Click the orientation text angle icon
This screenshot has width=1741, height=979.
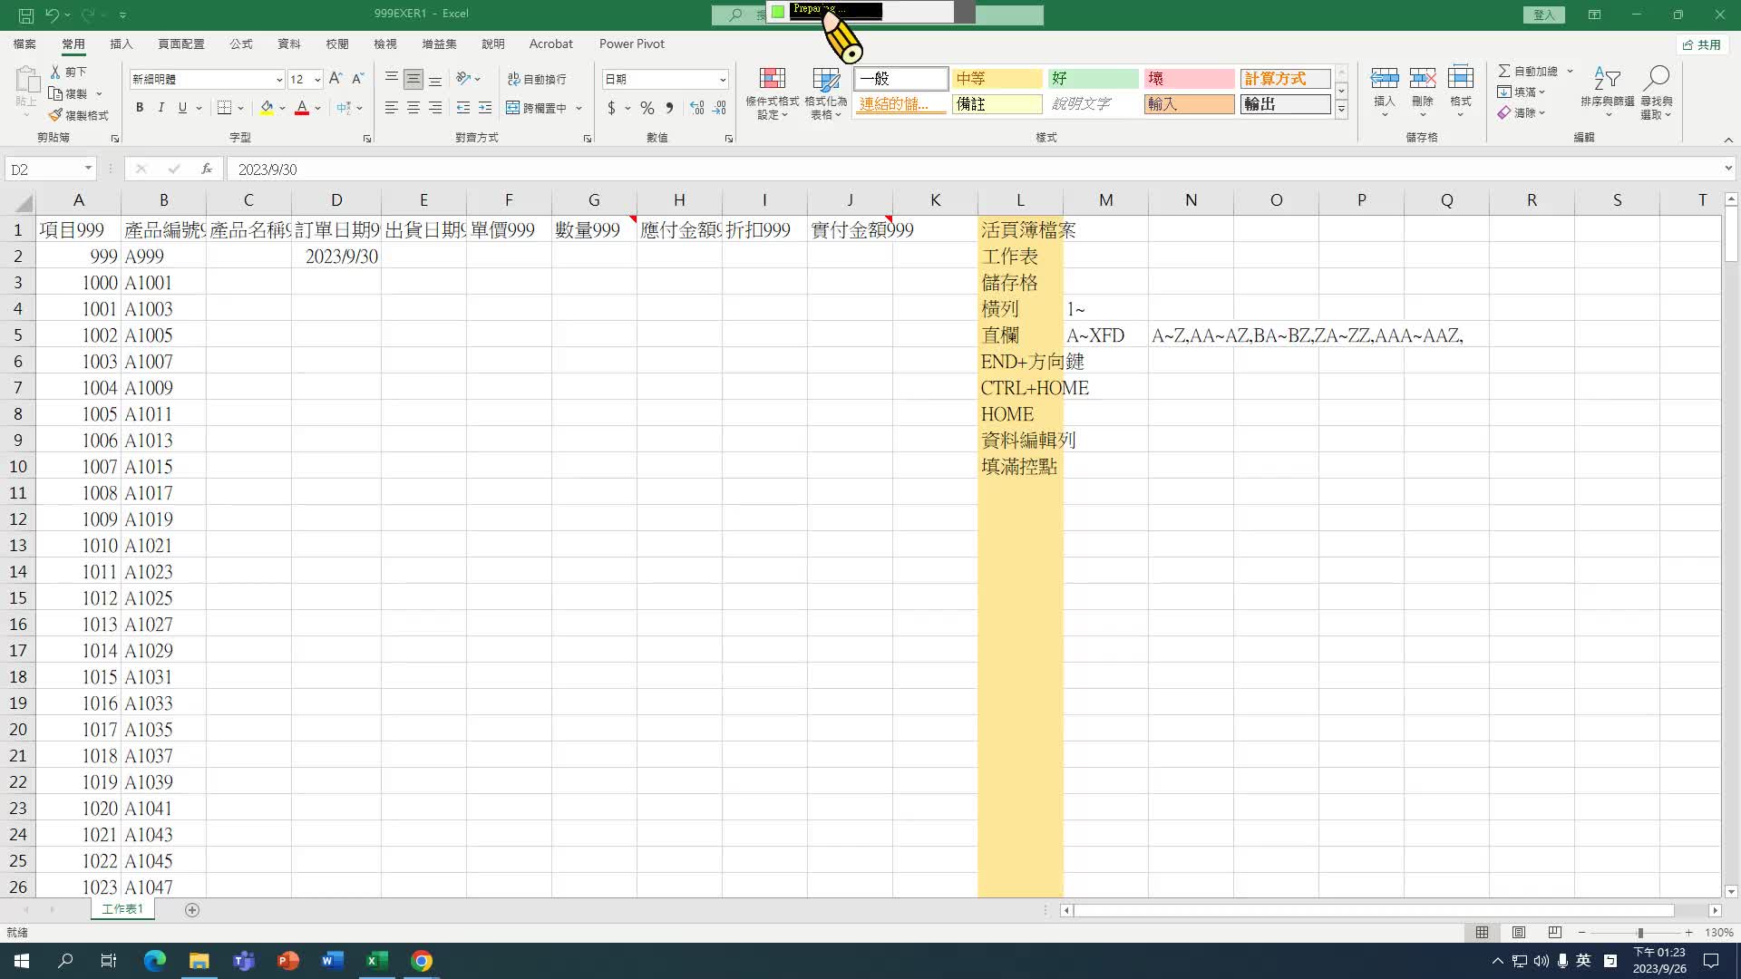(x=463, y=79)
